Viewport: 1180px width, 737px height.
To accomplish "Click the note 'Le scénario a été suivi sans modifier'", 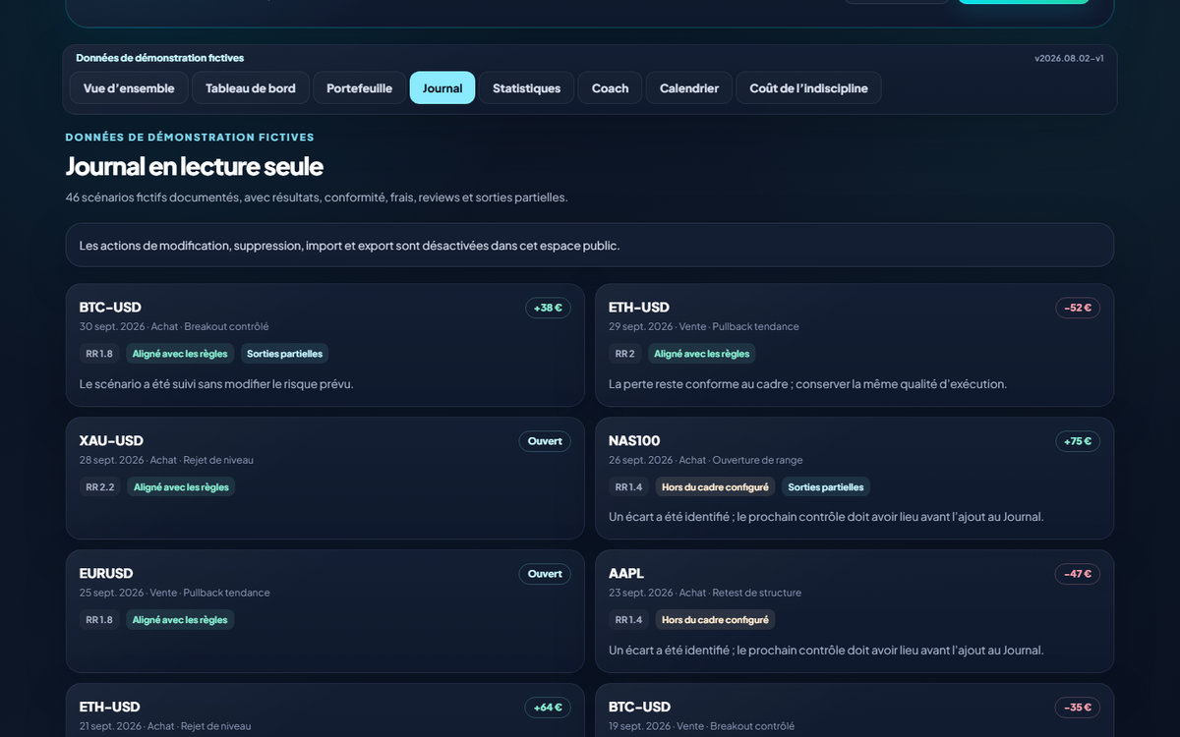I will 216,384.
